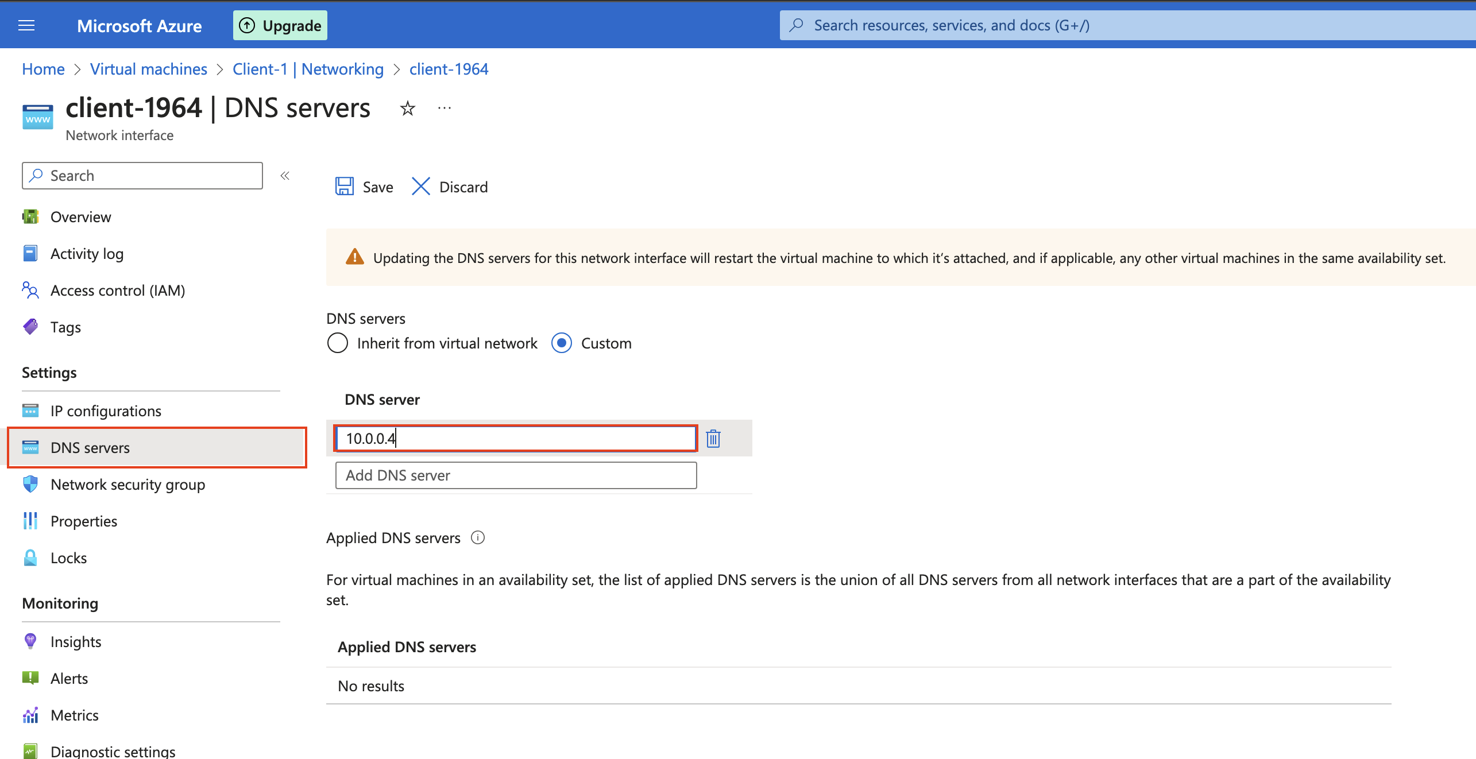This screenshot has width=1476, height=759.
Task: Select the Network security group icon
Action: point(30,484)
